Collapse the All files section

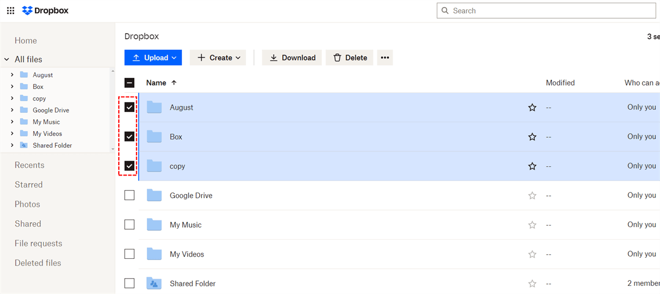pos(7,59)
